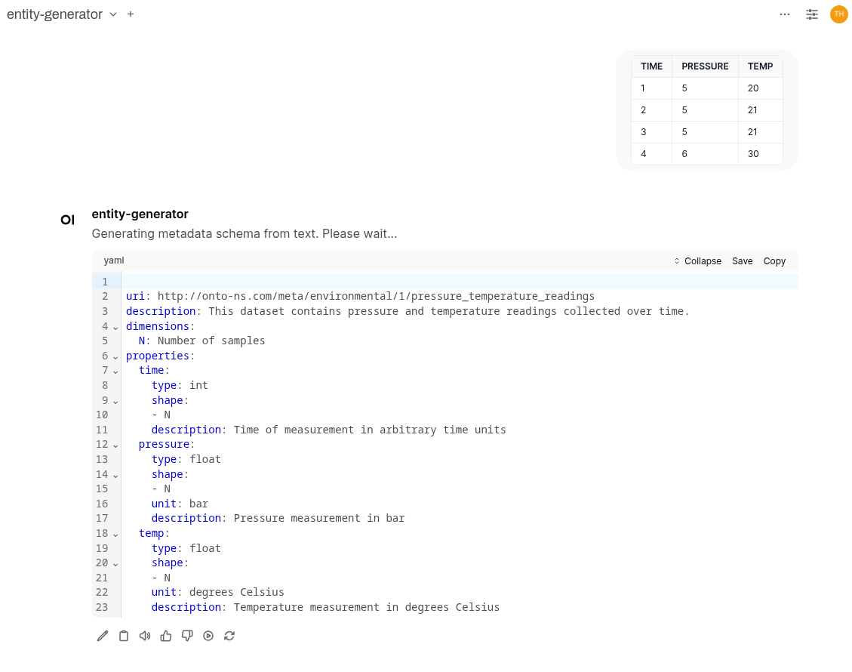852x672 pixels.
Task: Give the response a thumbs up
Action: [165, 636]
